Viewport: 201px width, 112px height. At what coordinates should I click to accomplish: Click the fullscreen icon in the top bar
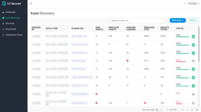pos(185,4)
